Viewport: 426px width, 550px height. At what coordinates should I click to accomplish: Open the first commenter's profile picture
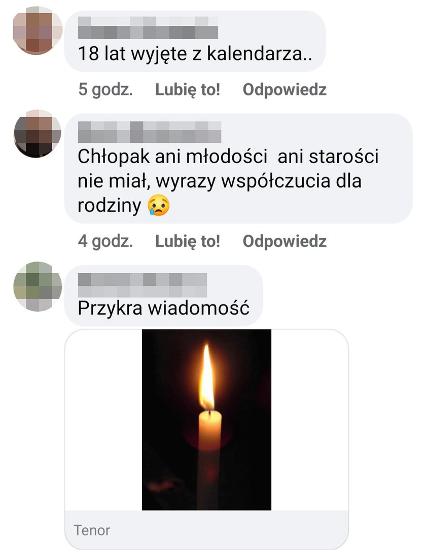point(38,30)
